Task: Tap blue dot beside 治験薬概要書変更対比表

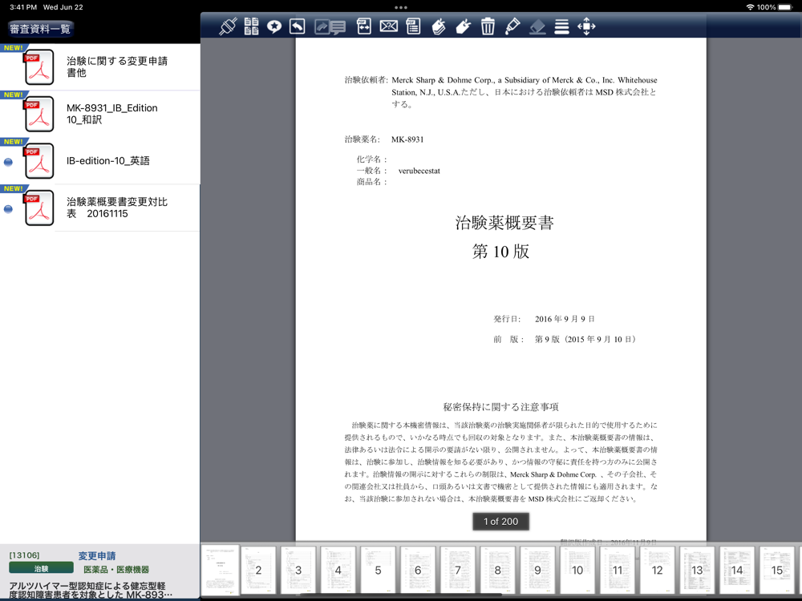Action: tap(8, 209)
